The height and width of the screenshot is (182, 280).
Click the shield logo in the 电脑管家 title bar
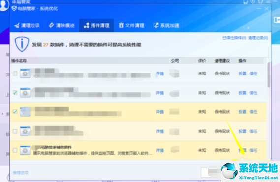(14, 8)
